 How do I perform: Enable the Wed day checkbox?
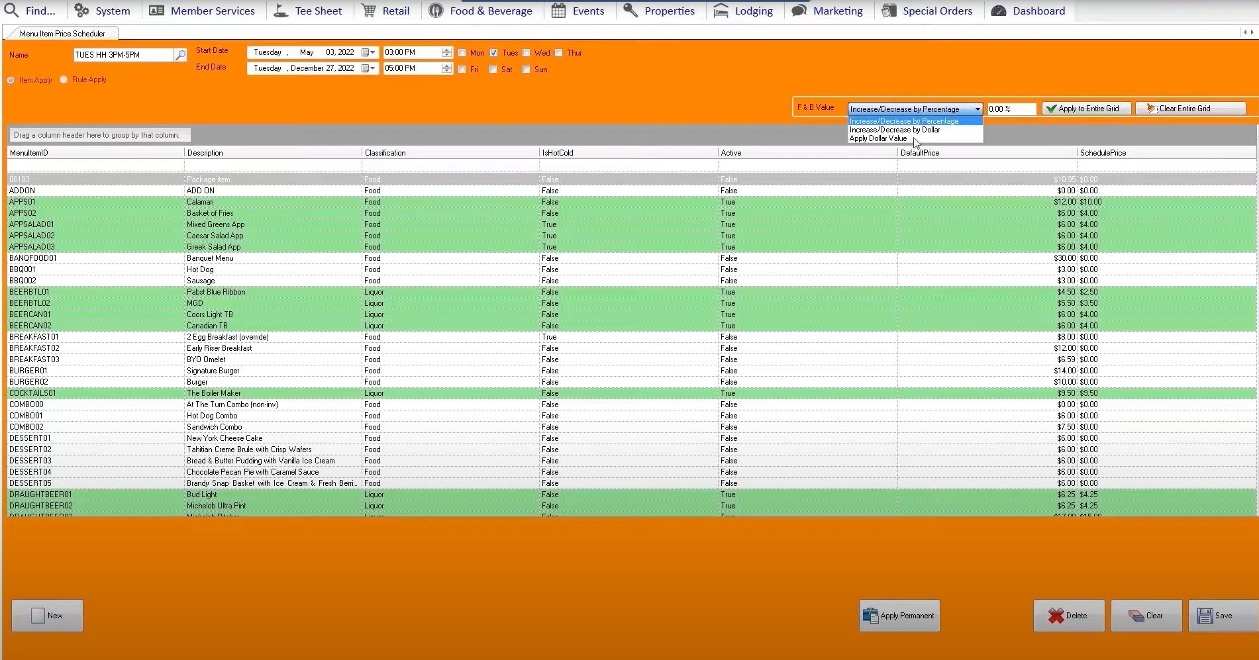[x=526, y=52]
